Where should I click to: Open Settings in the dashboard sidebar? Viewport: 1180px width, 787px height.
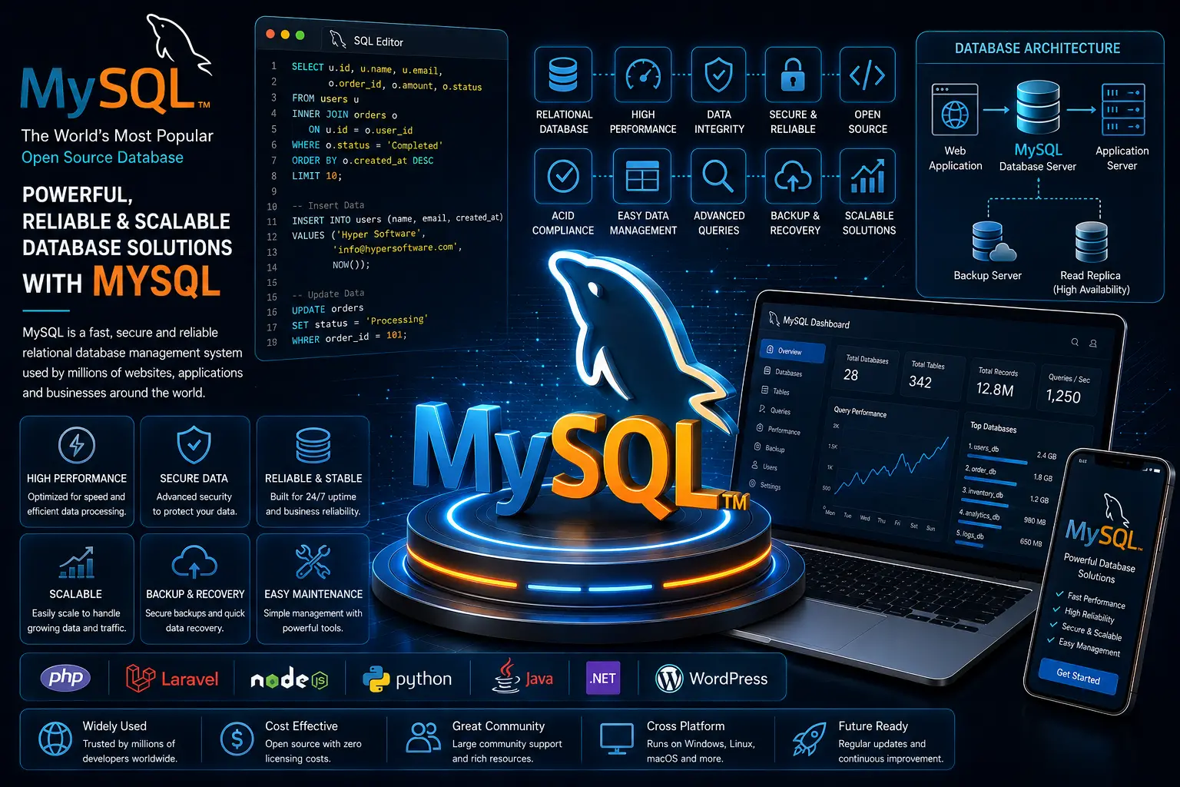[x=764, y=485]
